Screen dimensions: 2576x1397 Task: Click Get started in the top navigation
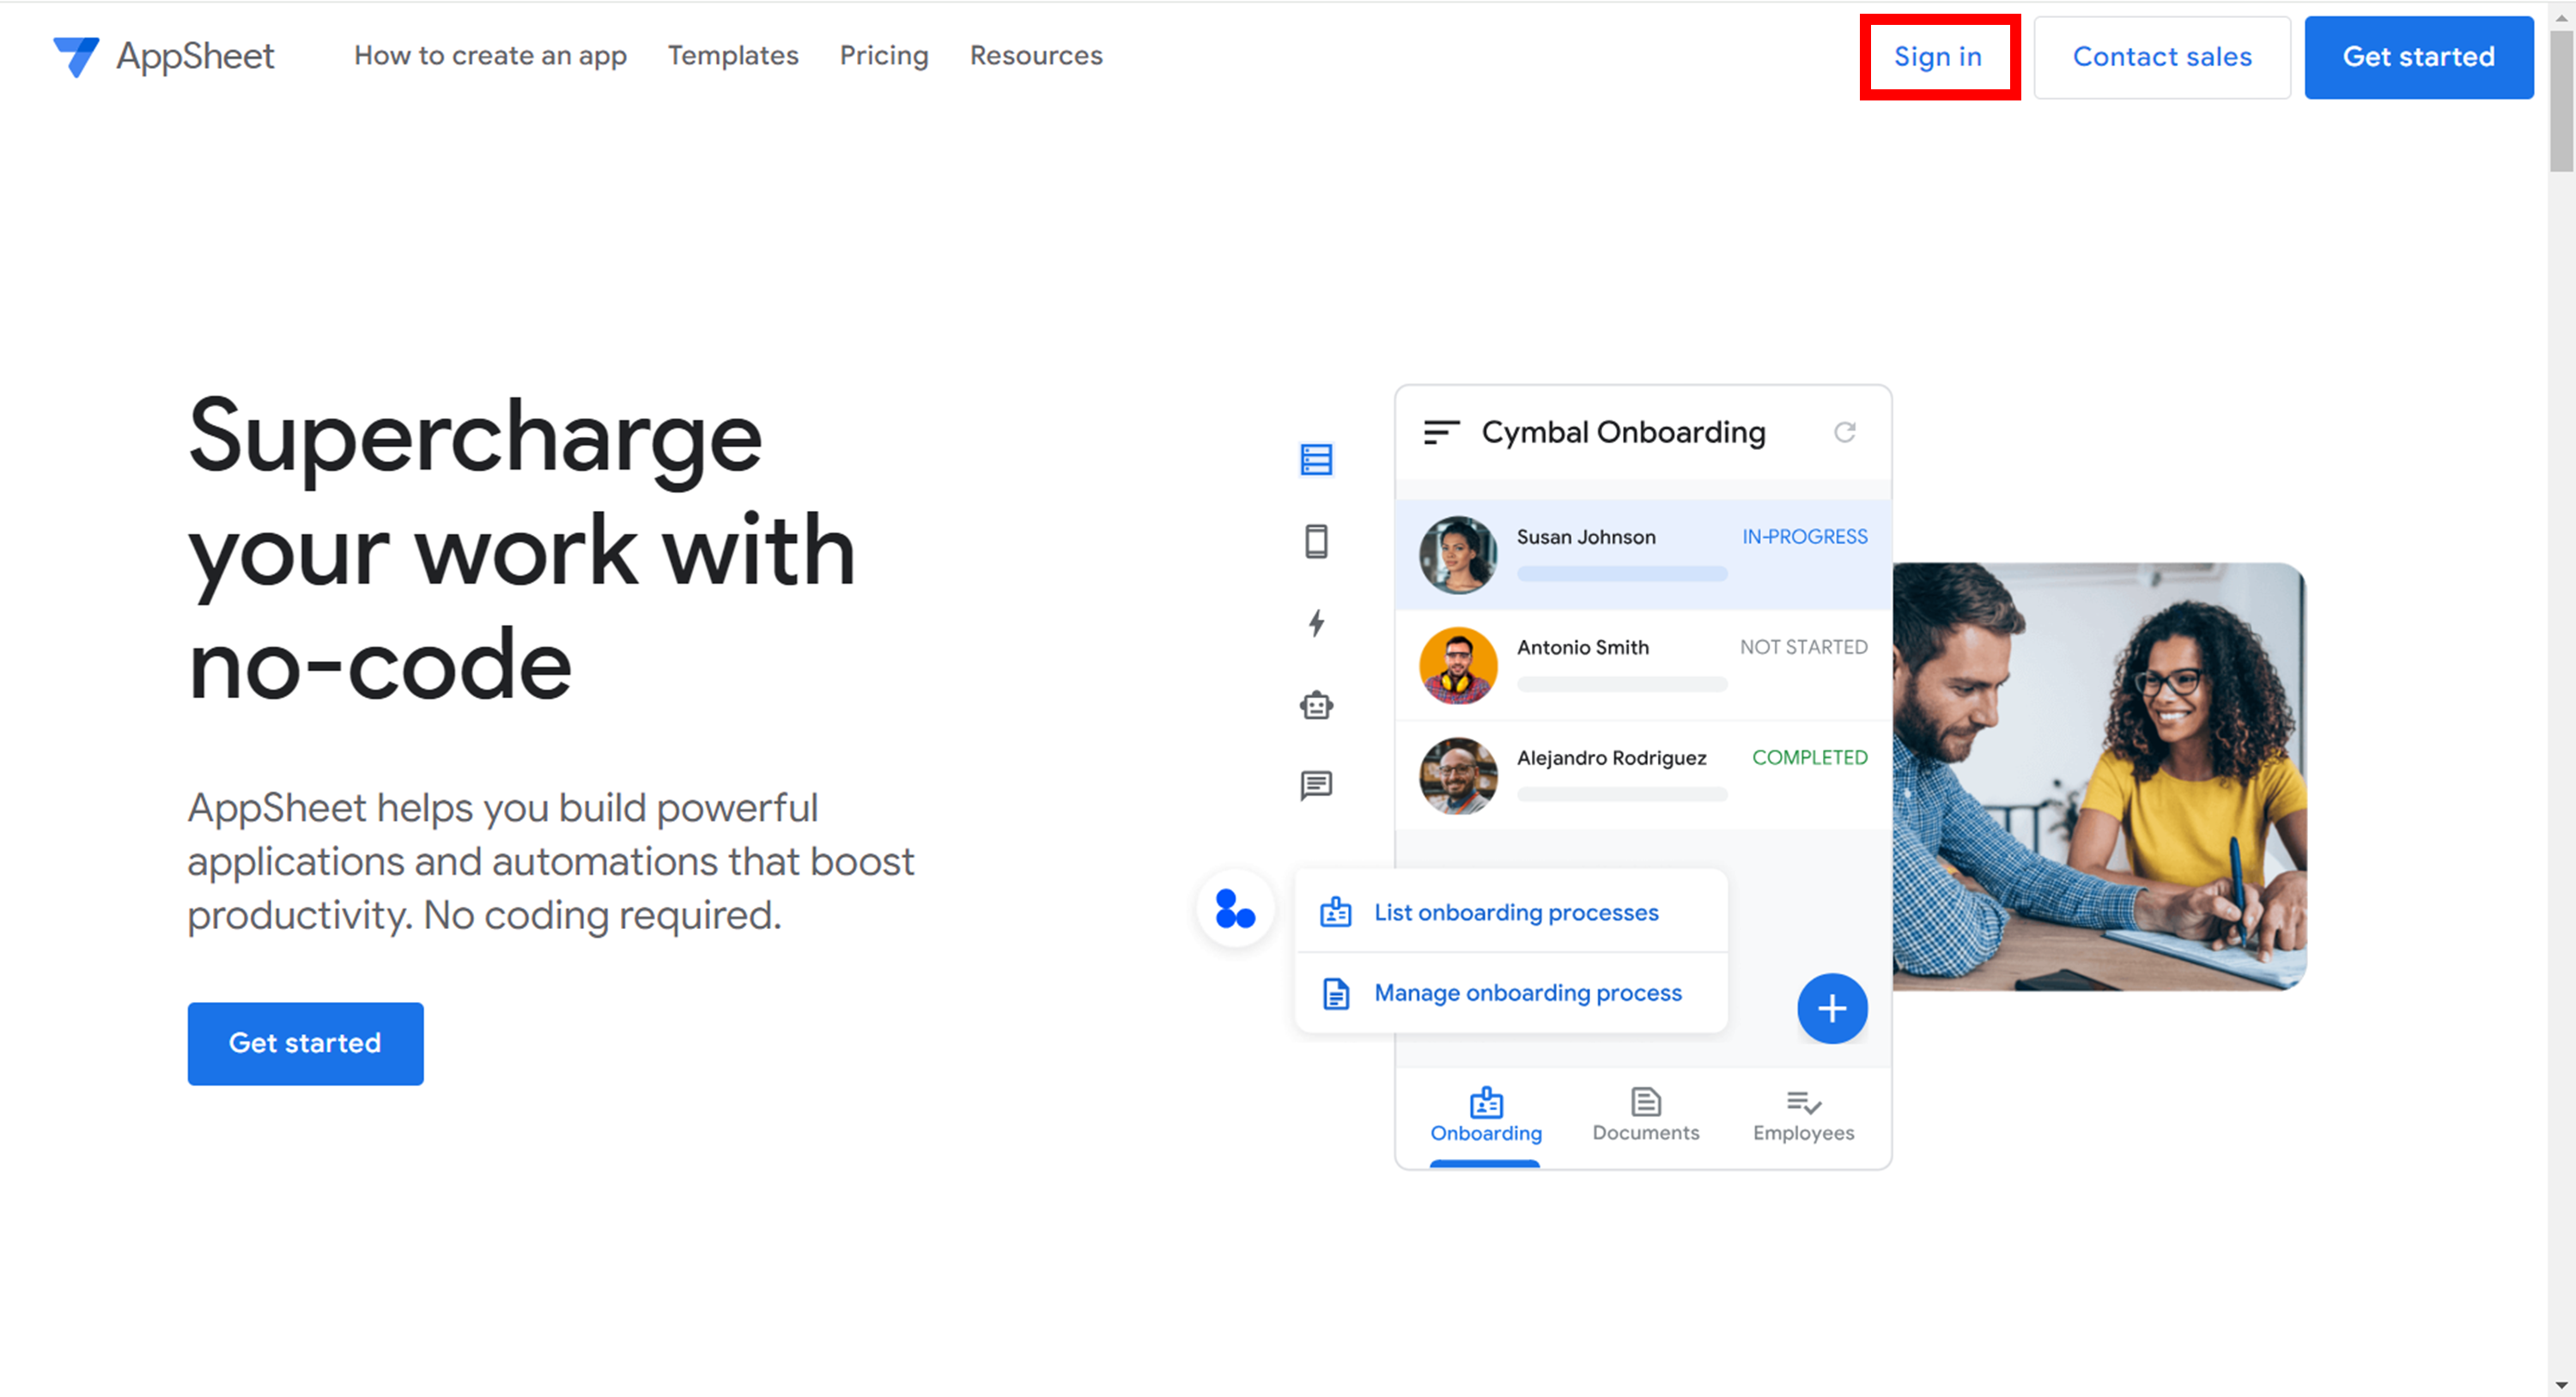point(2418,57)
